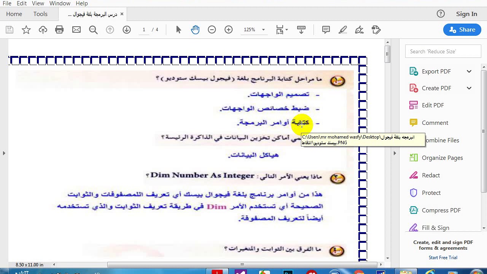Open the find text magnifier tool

tap(93, 30)
